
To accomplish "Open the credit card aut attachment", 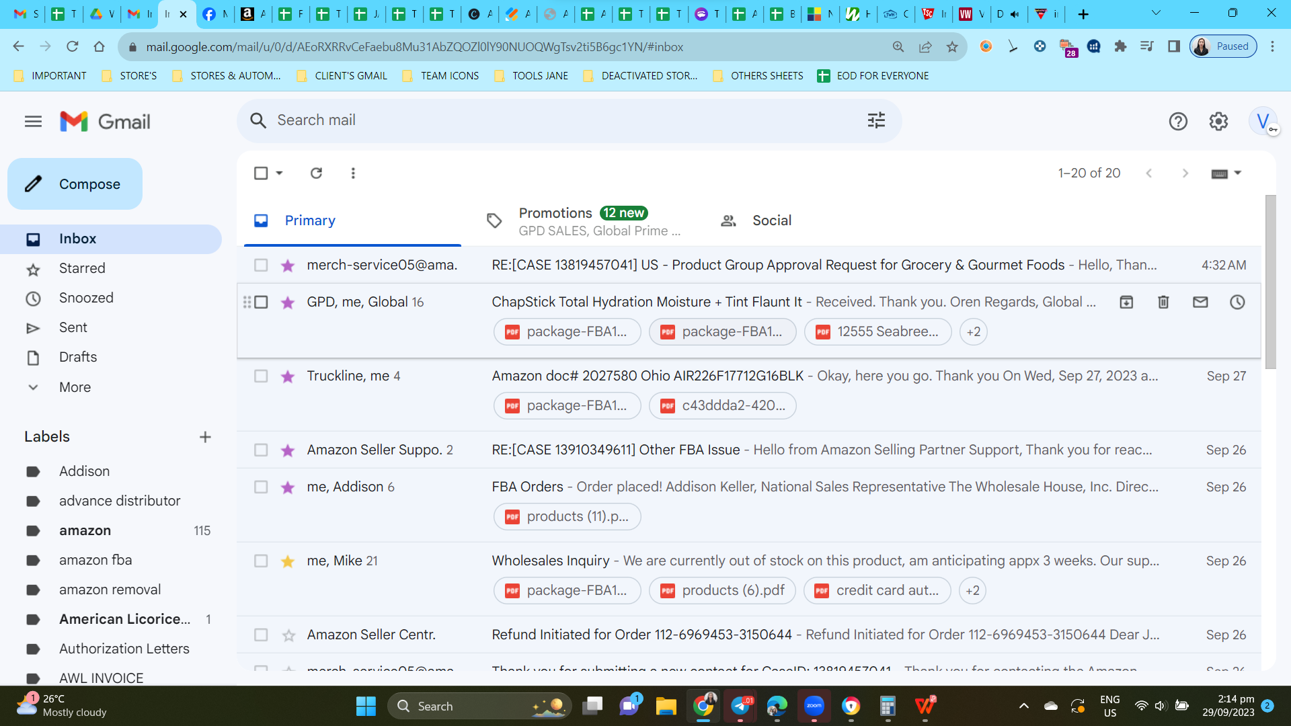I will tap(877, 591).
